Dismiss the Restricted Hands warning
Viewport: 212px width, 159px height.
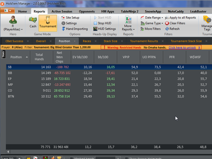coord(199,47)
